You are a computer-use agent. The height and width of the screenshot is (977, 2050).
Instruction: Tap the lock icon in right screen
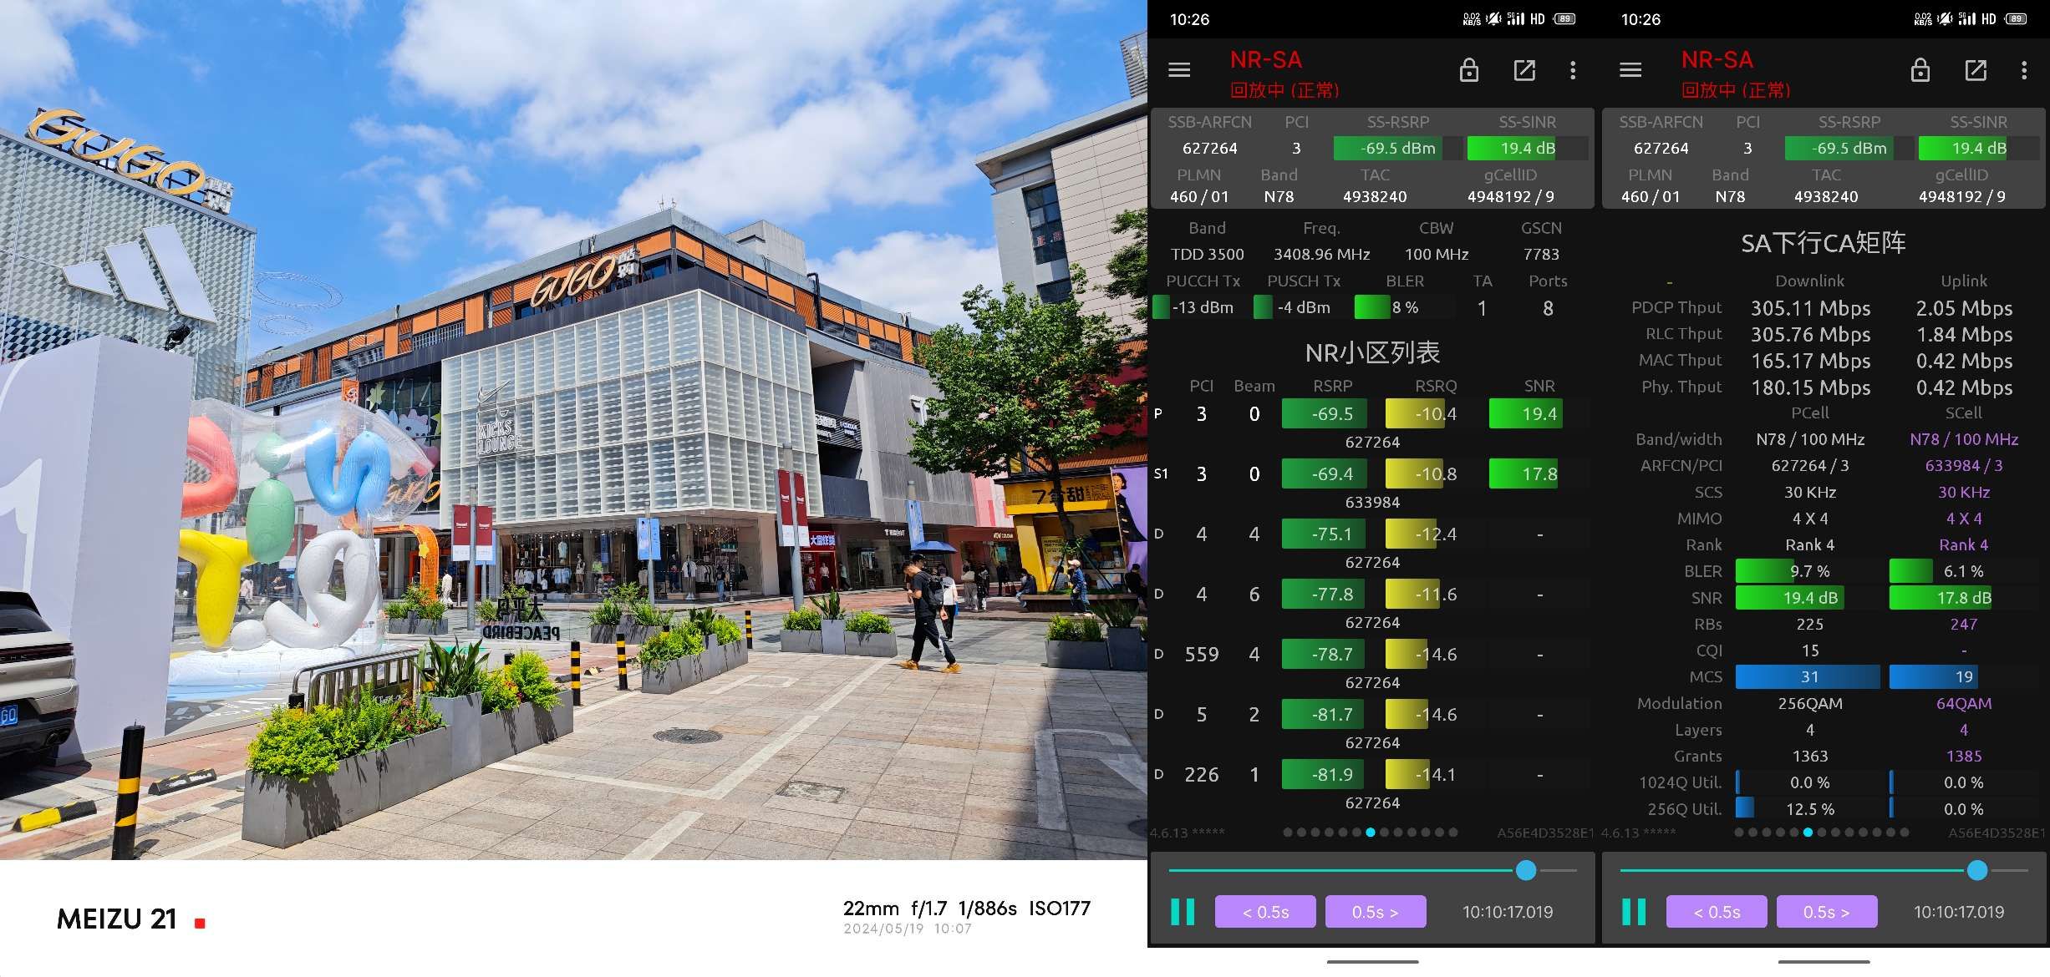1920,70
